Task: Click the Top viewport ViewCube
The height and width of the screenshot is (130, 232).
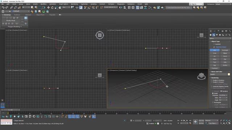Action: click(100, 35)
